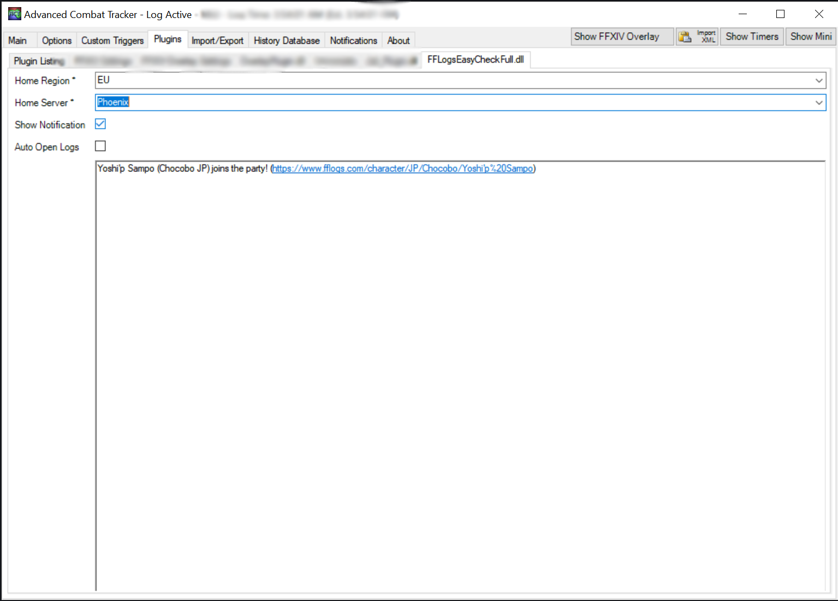This screenshot has height=601, width=838.
Task: Switch to the Options tab
Action: tap(57, 40)
